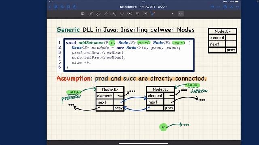Choose the selected wavy stroke style preset
Screen dimensions: 259x145
[x=181, y=14]
